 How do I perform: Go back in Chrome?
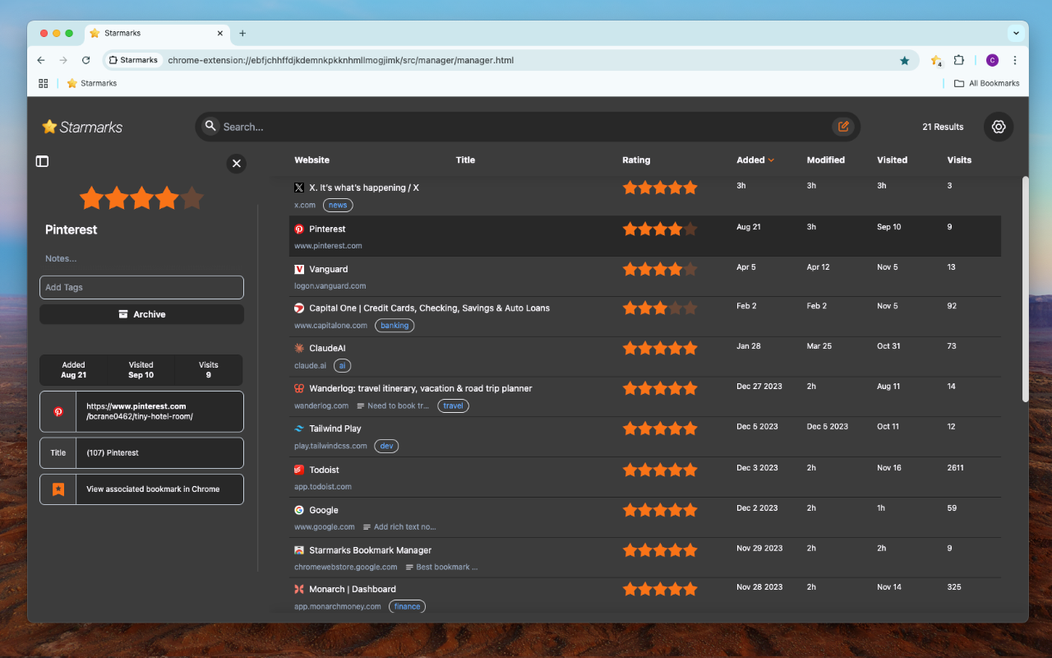tap(41, 60)
